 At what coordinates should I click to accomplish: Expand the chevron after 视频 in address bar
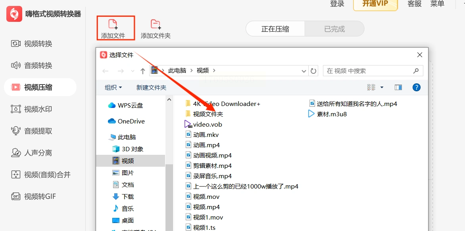(x=214, y=71)
